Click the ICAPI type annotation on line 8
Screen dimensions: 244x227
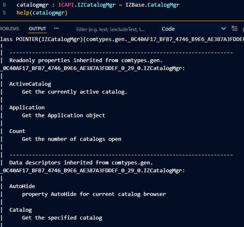point(66,5)
